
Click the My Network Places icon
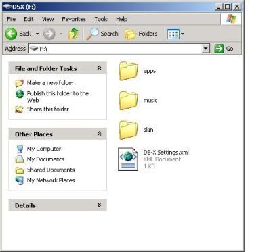tap(20, 180)
